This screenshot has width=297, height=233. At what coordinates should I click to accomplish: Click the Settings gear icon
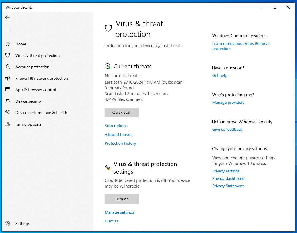coord(7,223)
